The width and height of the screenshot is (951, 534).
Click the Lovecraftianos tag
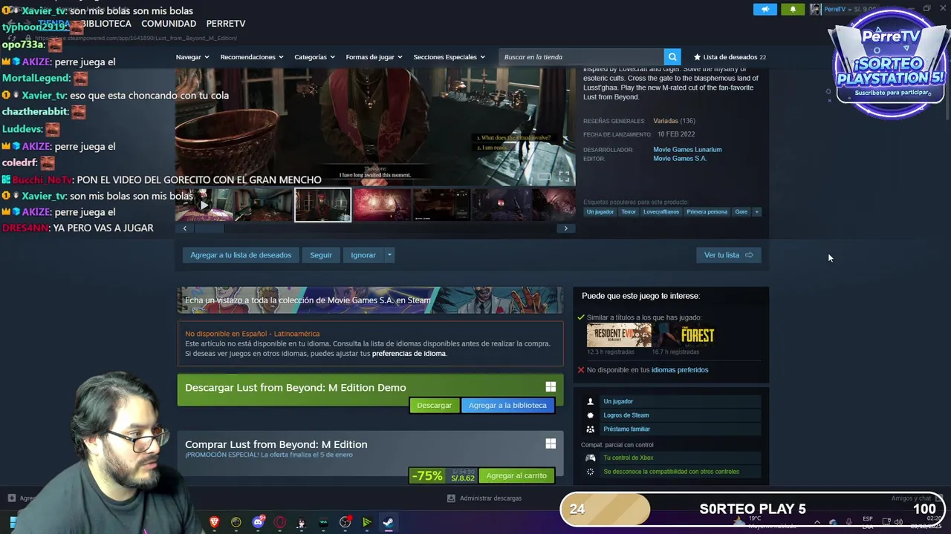[x=661, y=212]
